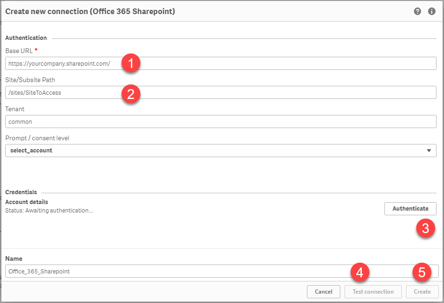Click the Authentication section header
The image size is (444, 303).
tap(26, 38)
